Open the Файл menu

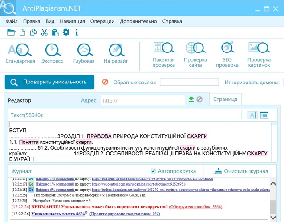click(12, 21)
